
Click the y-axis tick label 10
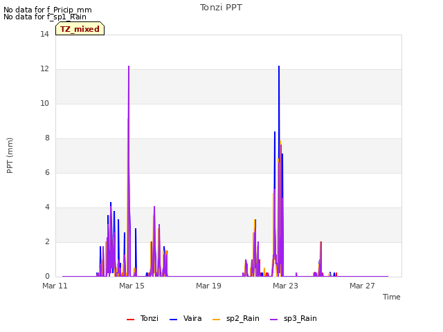pos(44,103)
